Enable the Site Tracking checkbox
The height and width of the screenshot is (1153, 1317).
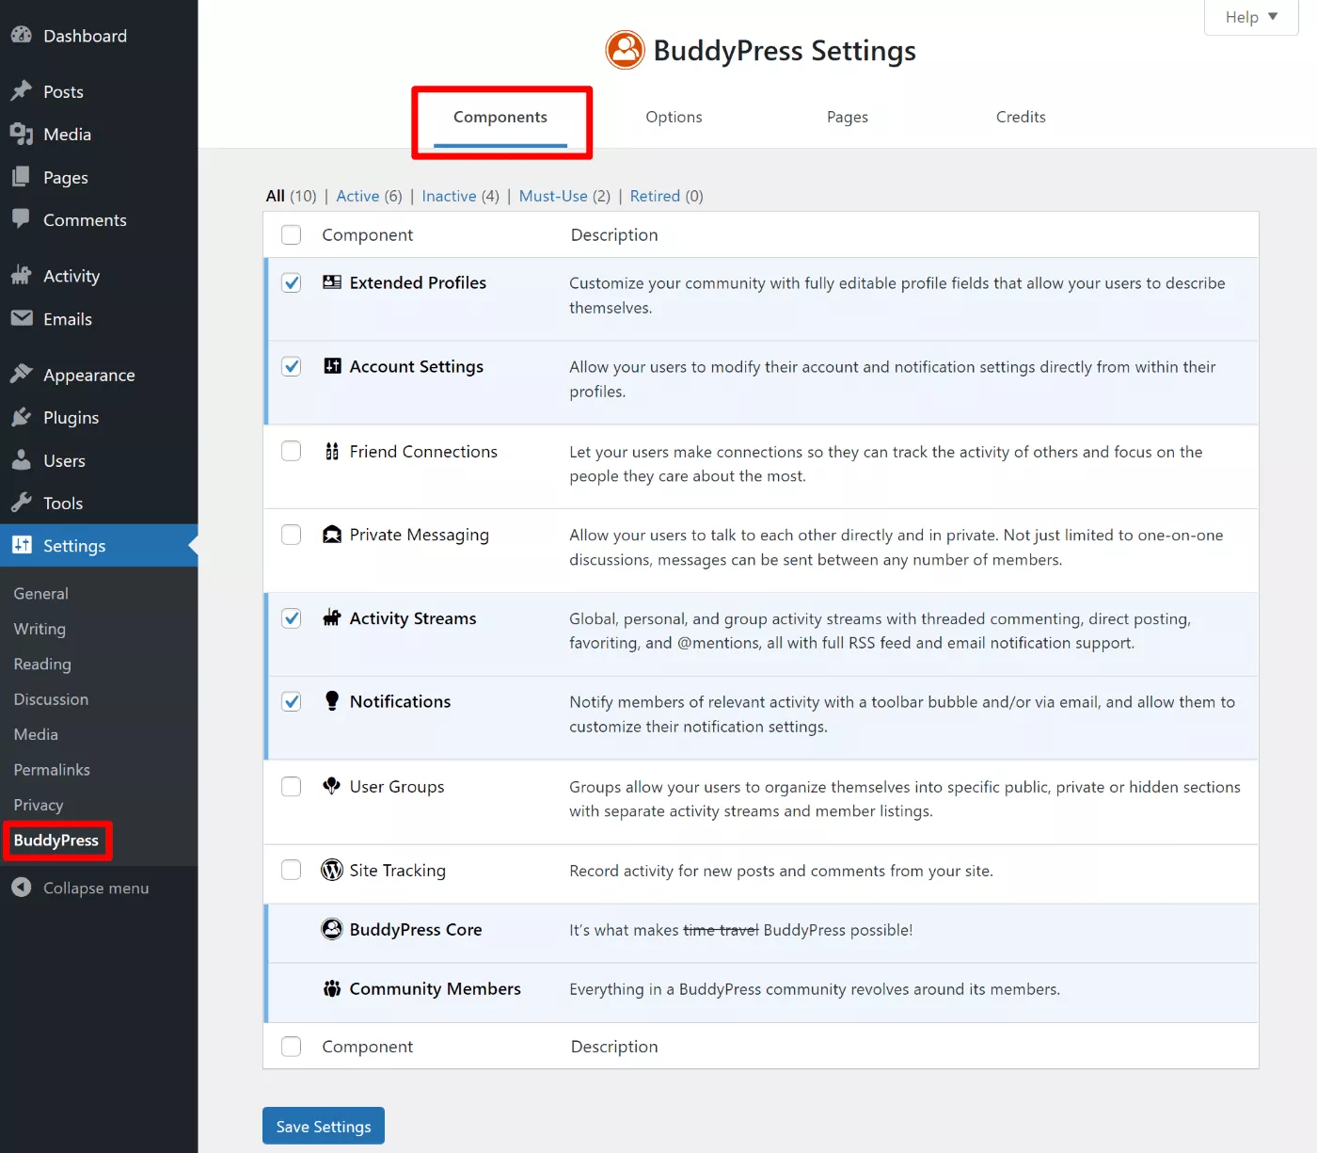tap(292, 870)
